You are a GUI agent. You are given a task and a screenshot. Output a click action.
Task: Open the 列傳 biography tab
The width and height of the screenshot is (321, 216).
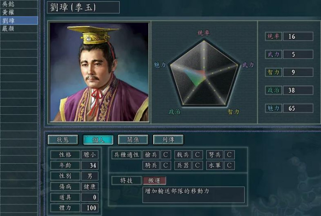coord(168,140)
